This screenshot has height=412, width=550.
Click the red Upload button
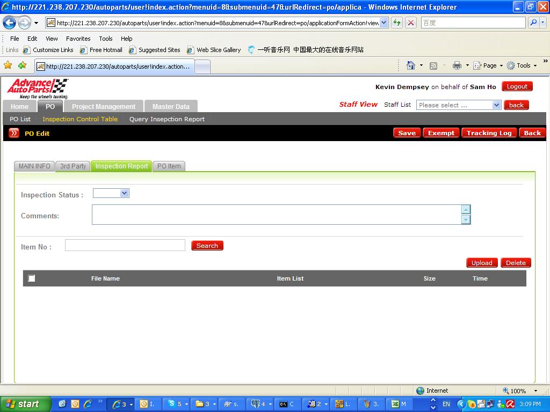pos(481,263)
